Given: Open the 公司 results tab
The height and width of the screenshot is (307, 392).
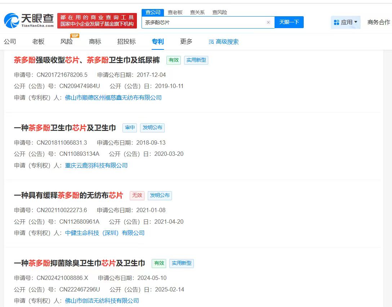Looking at the screenshot, I should pos(10,41).
